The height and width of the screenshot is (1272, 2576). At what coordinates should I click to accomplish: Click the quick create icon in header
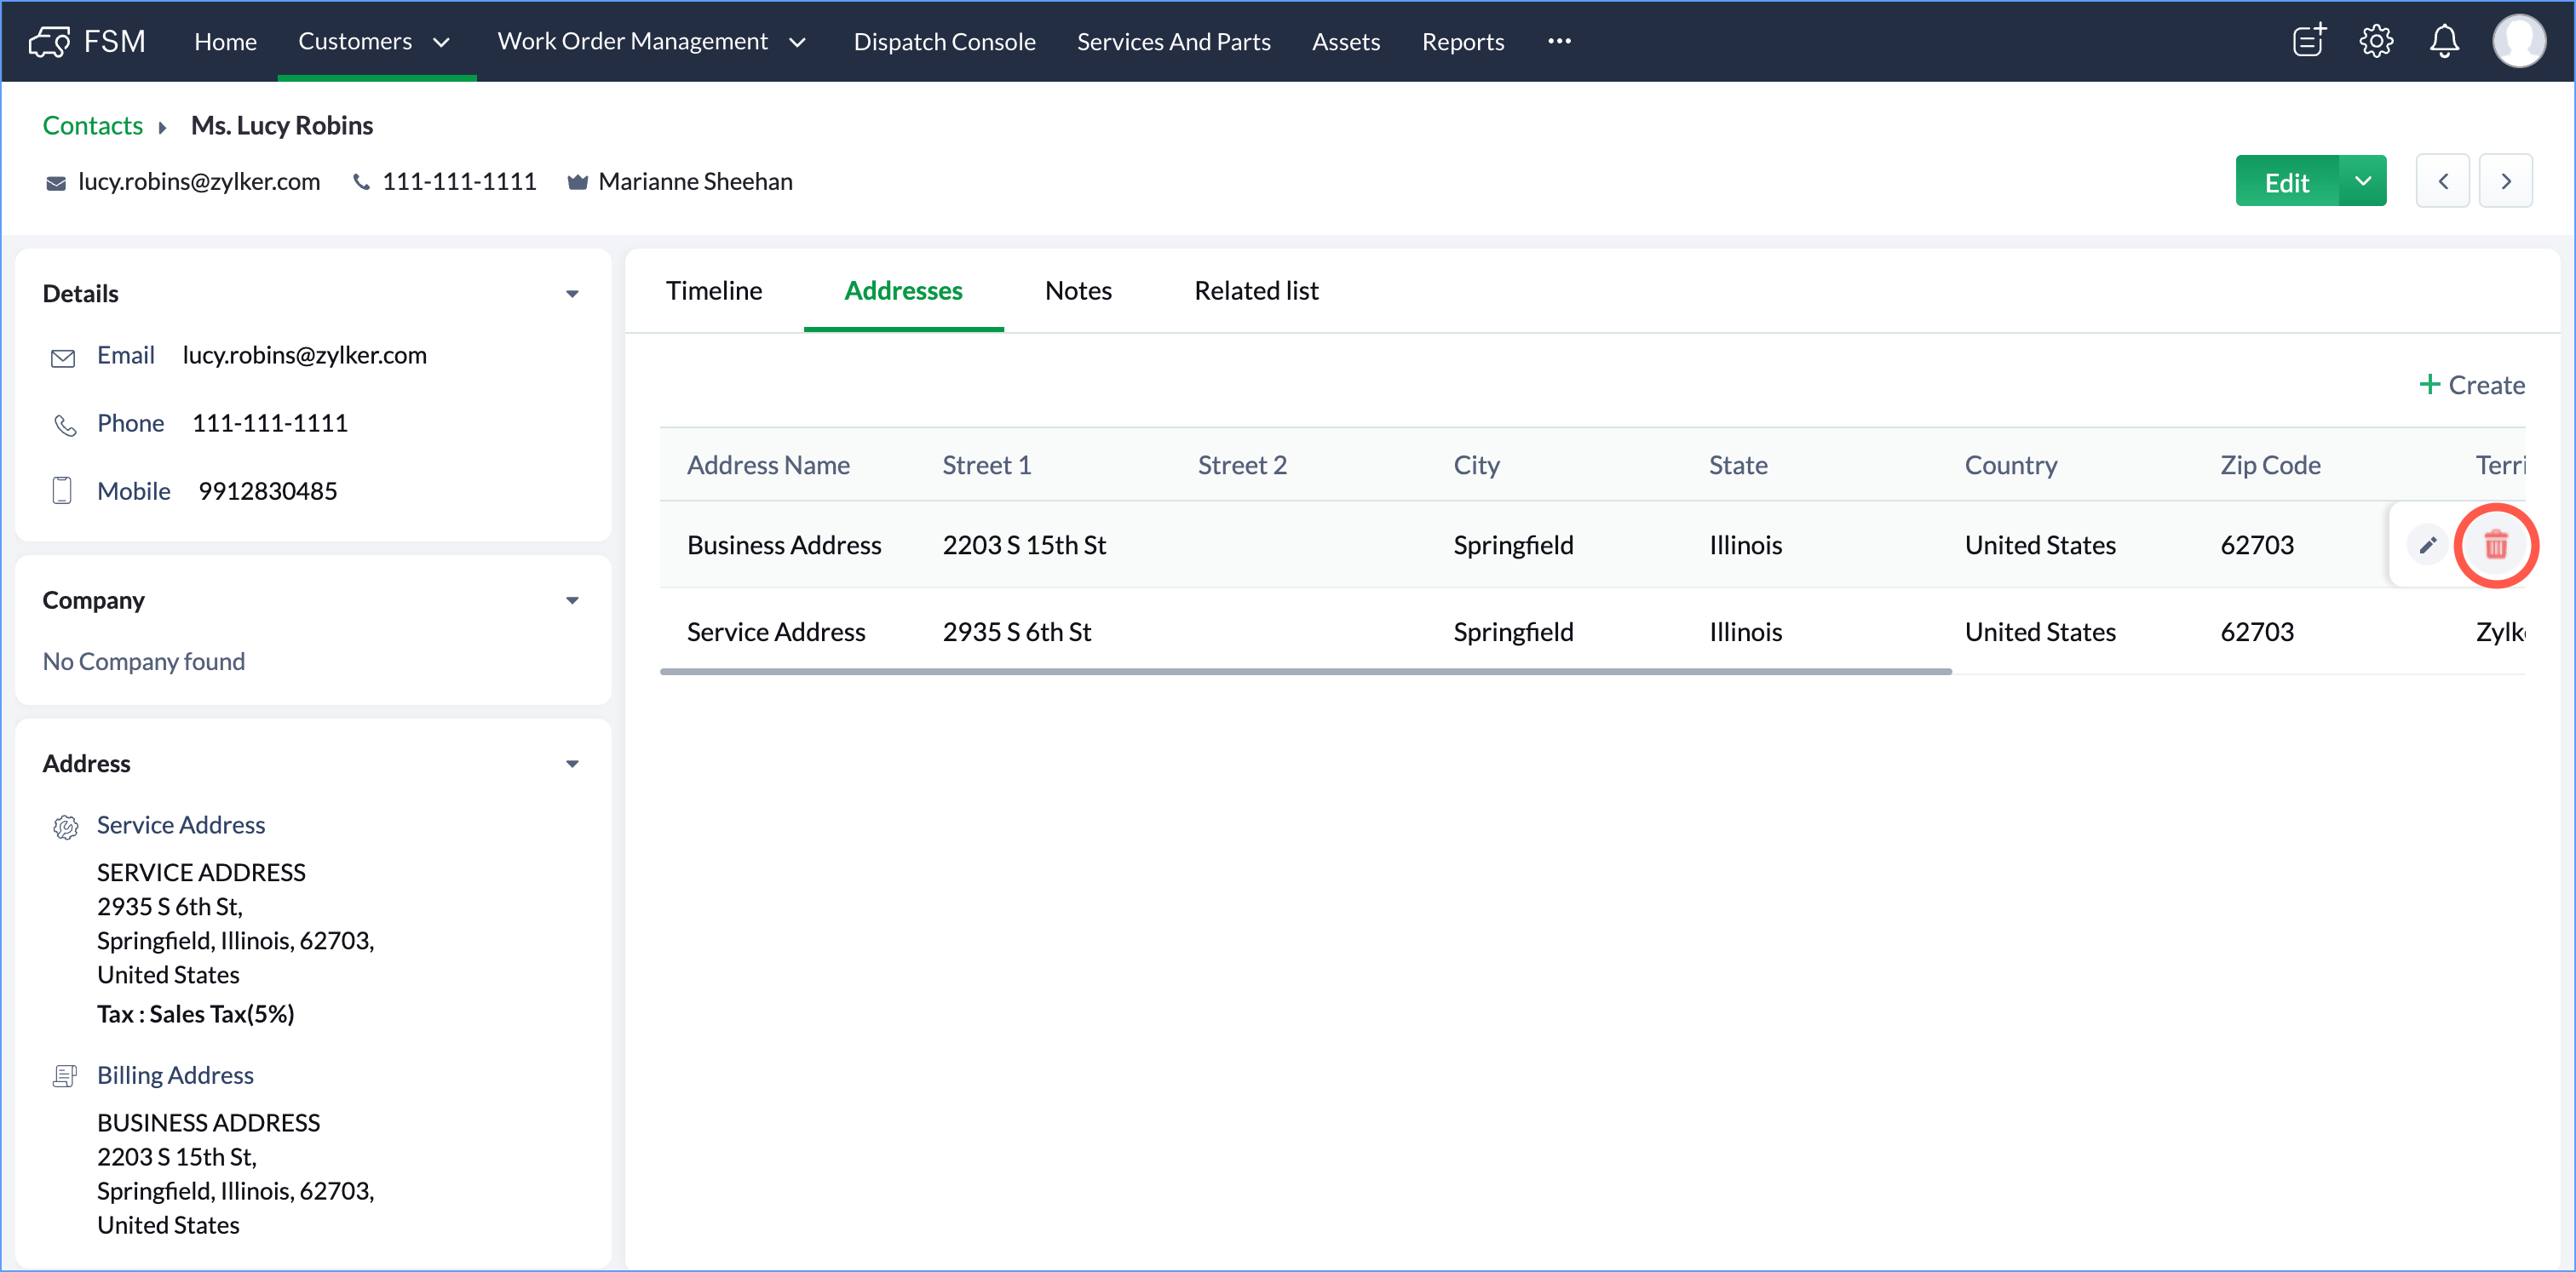coord(2309,41)
